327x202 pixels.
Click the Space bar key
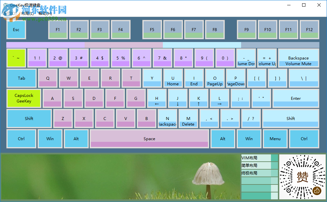point(149,139)
